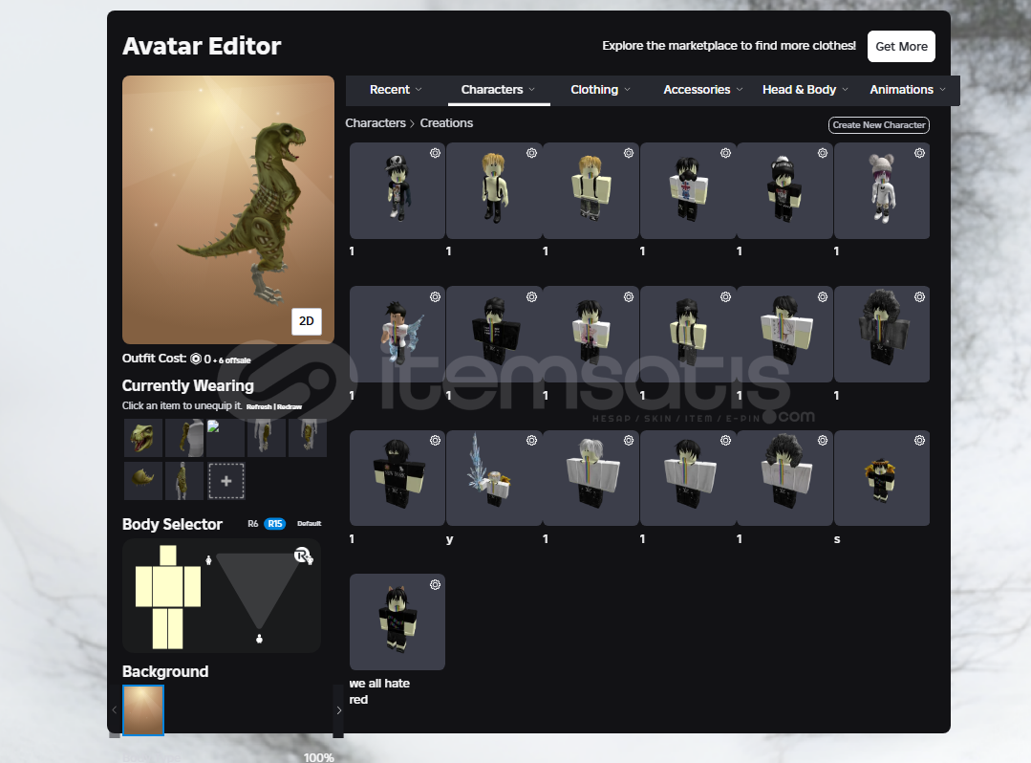Click the Refresh link
Image resolution: width=1031 pixels, height=763 pixels.
[x=259, y=407]
